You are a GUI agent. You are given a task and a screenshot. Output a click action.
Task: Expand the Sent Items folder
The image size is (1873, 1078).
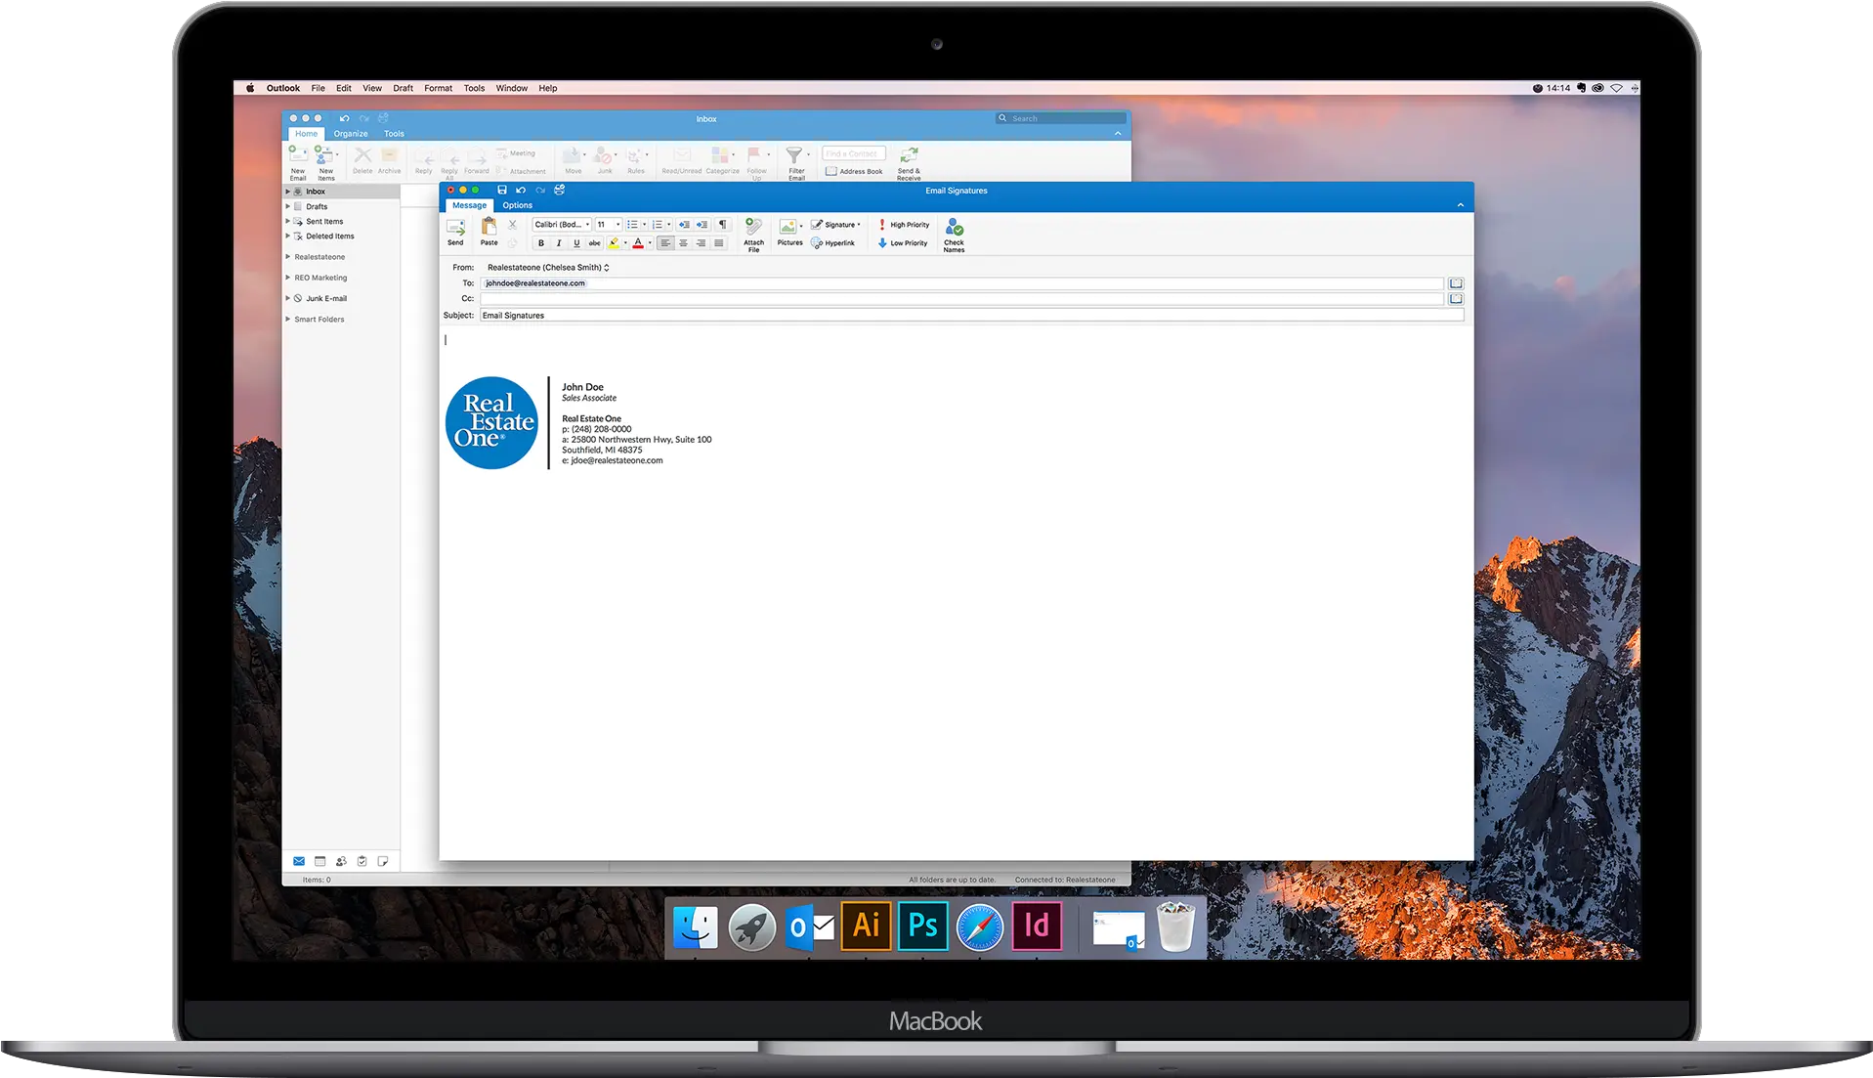pyautogui.click(x=287, y=221)
